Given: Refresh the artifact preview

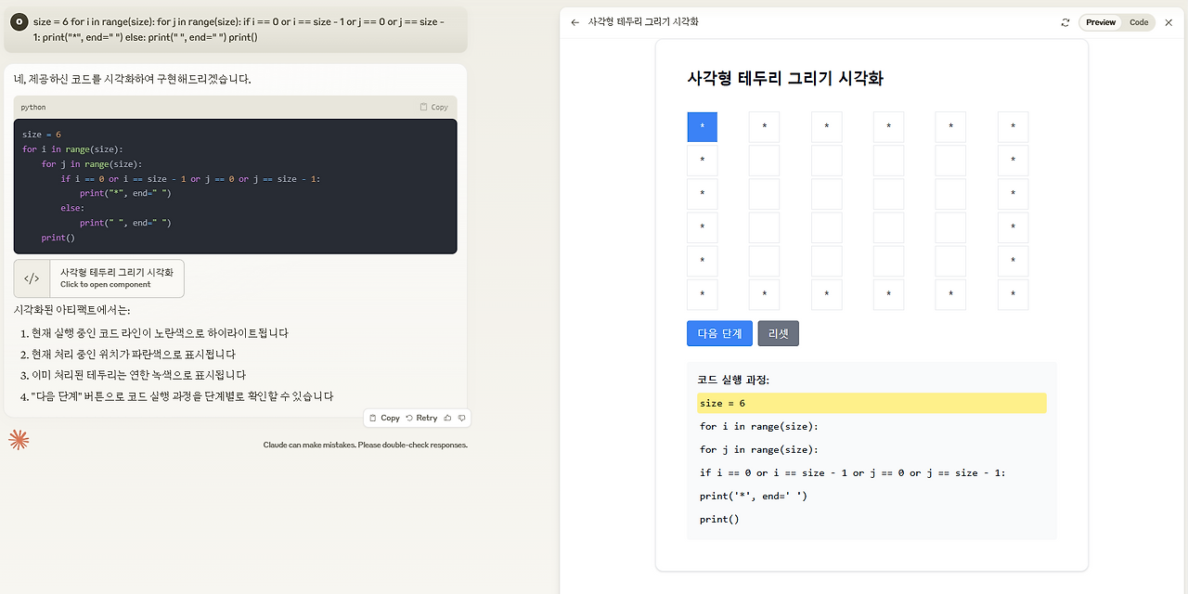Looking at the screenshot, I should point(1065,21).
